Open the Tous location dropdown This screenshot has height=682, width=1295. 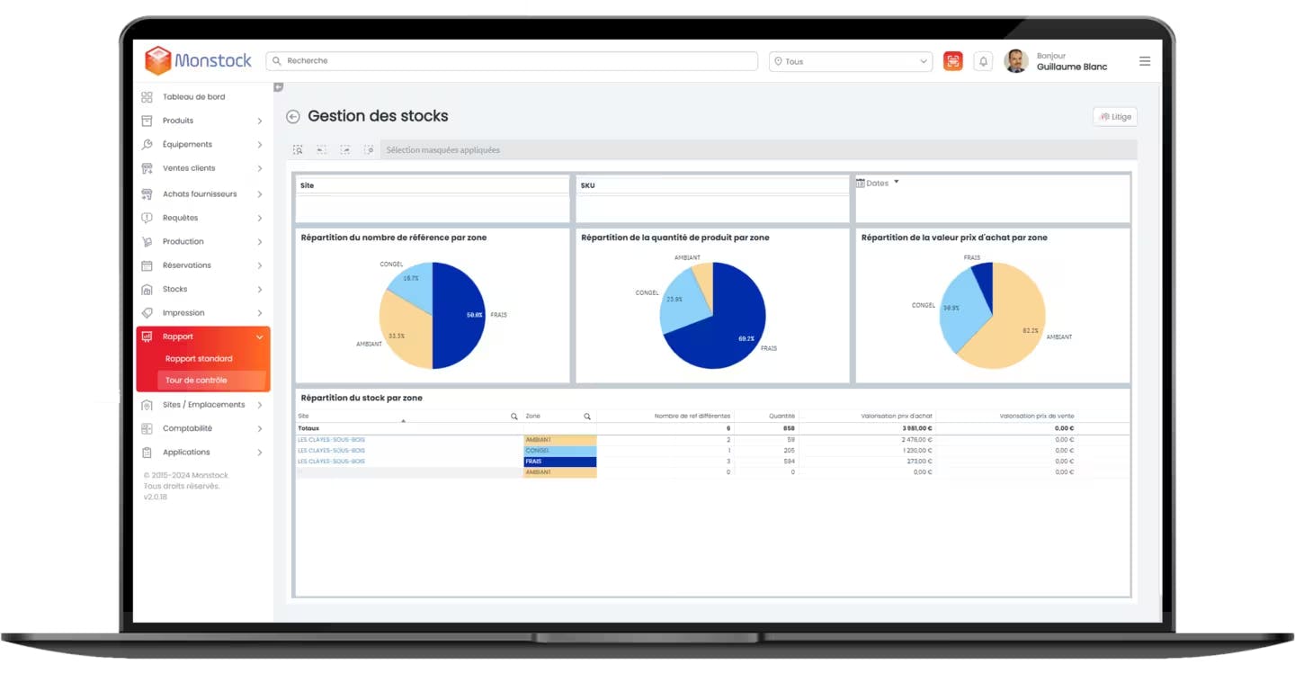[x=851, y=61]
